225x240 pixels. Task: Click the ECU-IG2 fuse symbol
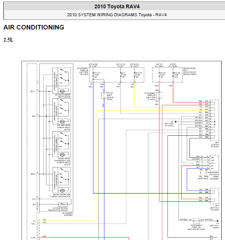134,75
